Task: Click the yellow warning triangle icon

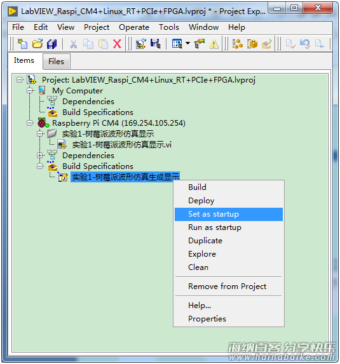Action: pyautogui.click(x=214, y=44)
